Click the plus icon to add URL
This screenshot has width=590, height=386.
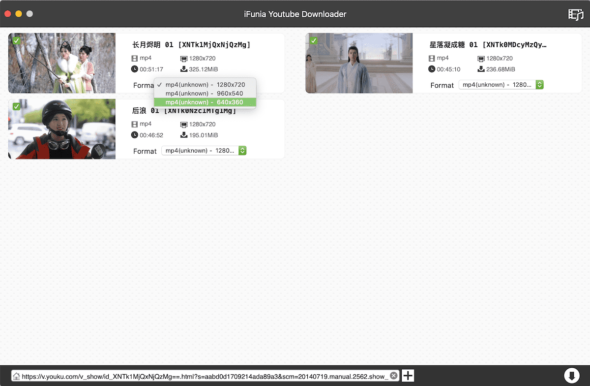click(x=408, y=376)
